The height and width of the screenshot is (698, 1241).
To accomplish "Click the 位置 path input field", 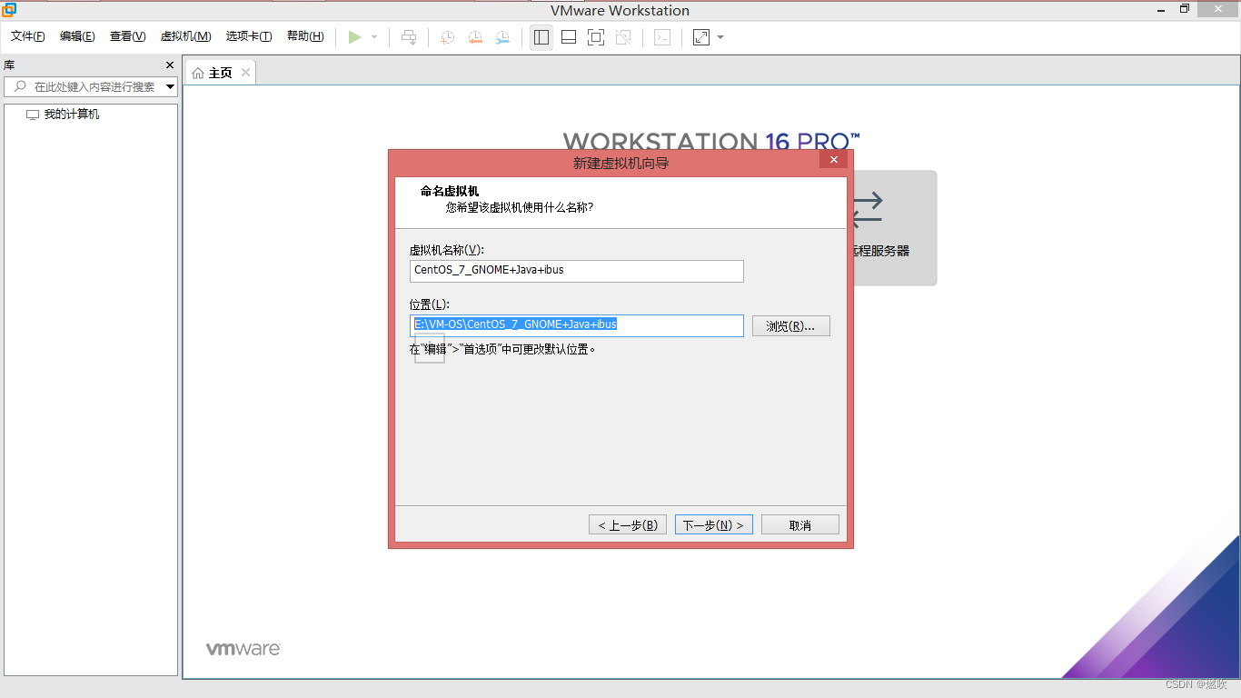I will coord(577,325).
